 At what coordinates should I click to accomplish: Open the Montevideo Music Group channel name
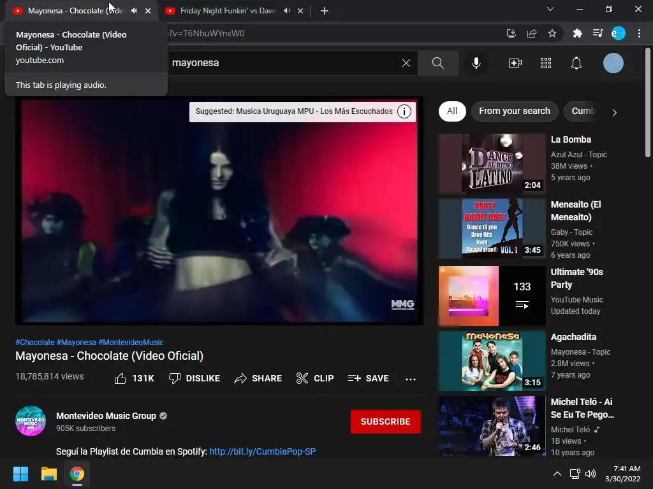(106, 416)
